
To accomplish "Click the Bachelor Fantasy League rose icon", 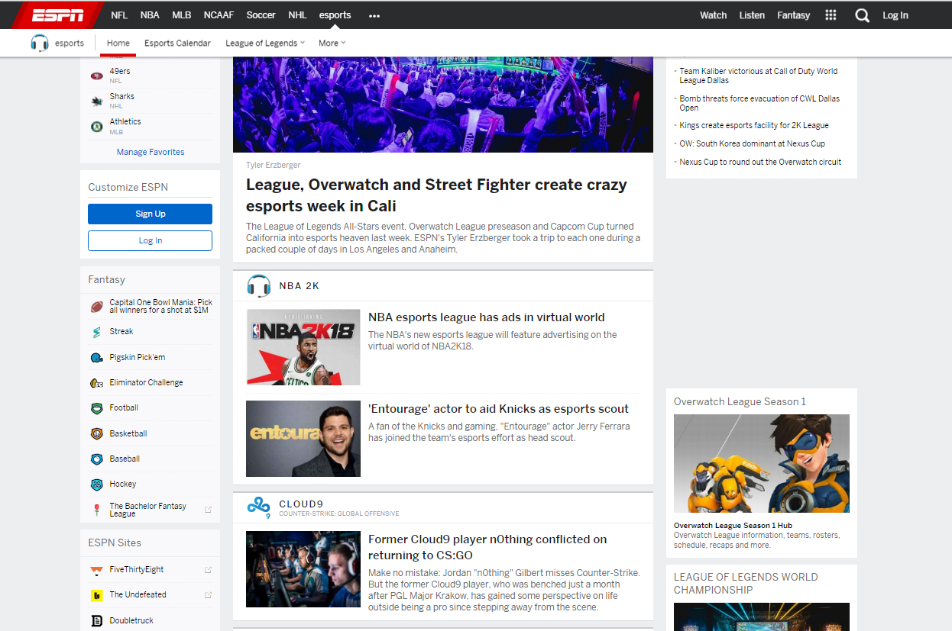I will 96,510.
